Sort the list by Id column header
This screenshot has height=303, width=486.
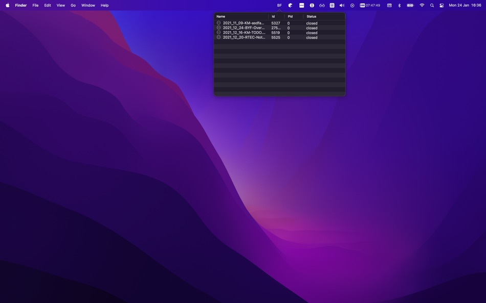point(276,16)
